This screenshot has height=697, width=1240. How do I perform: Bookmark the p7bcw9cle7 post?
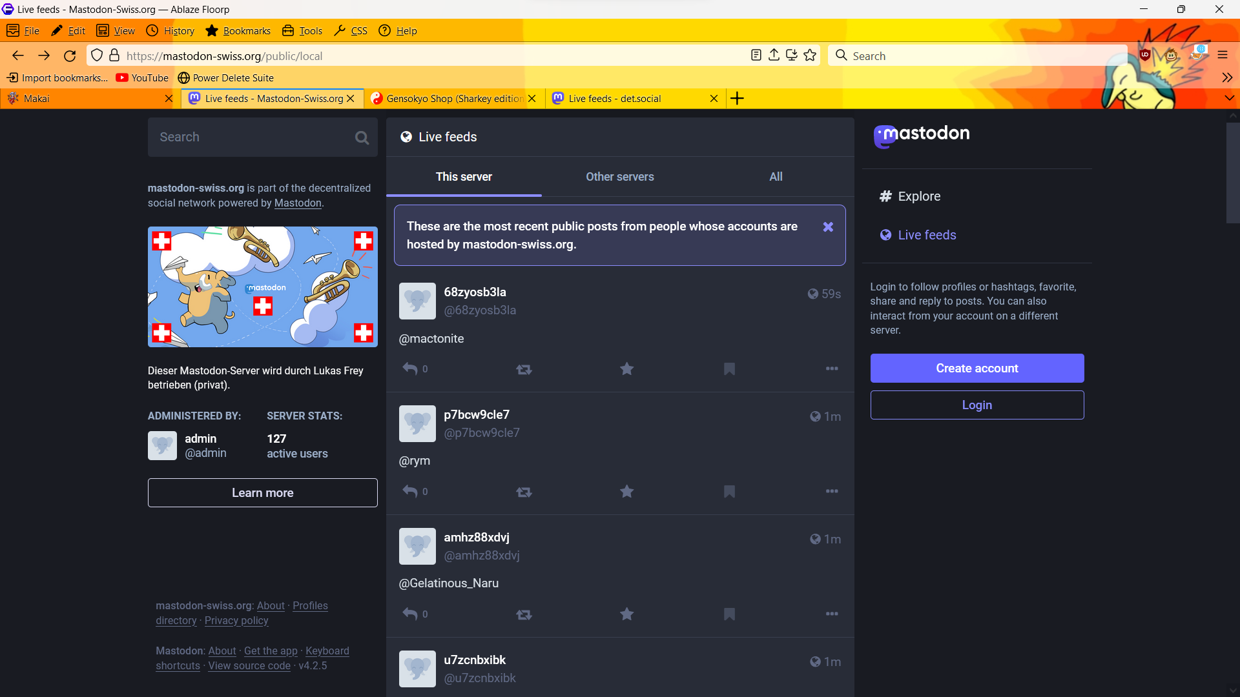[729, 491]
